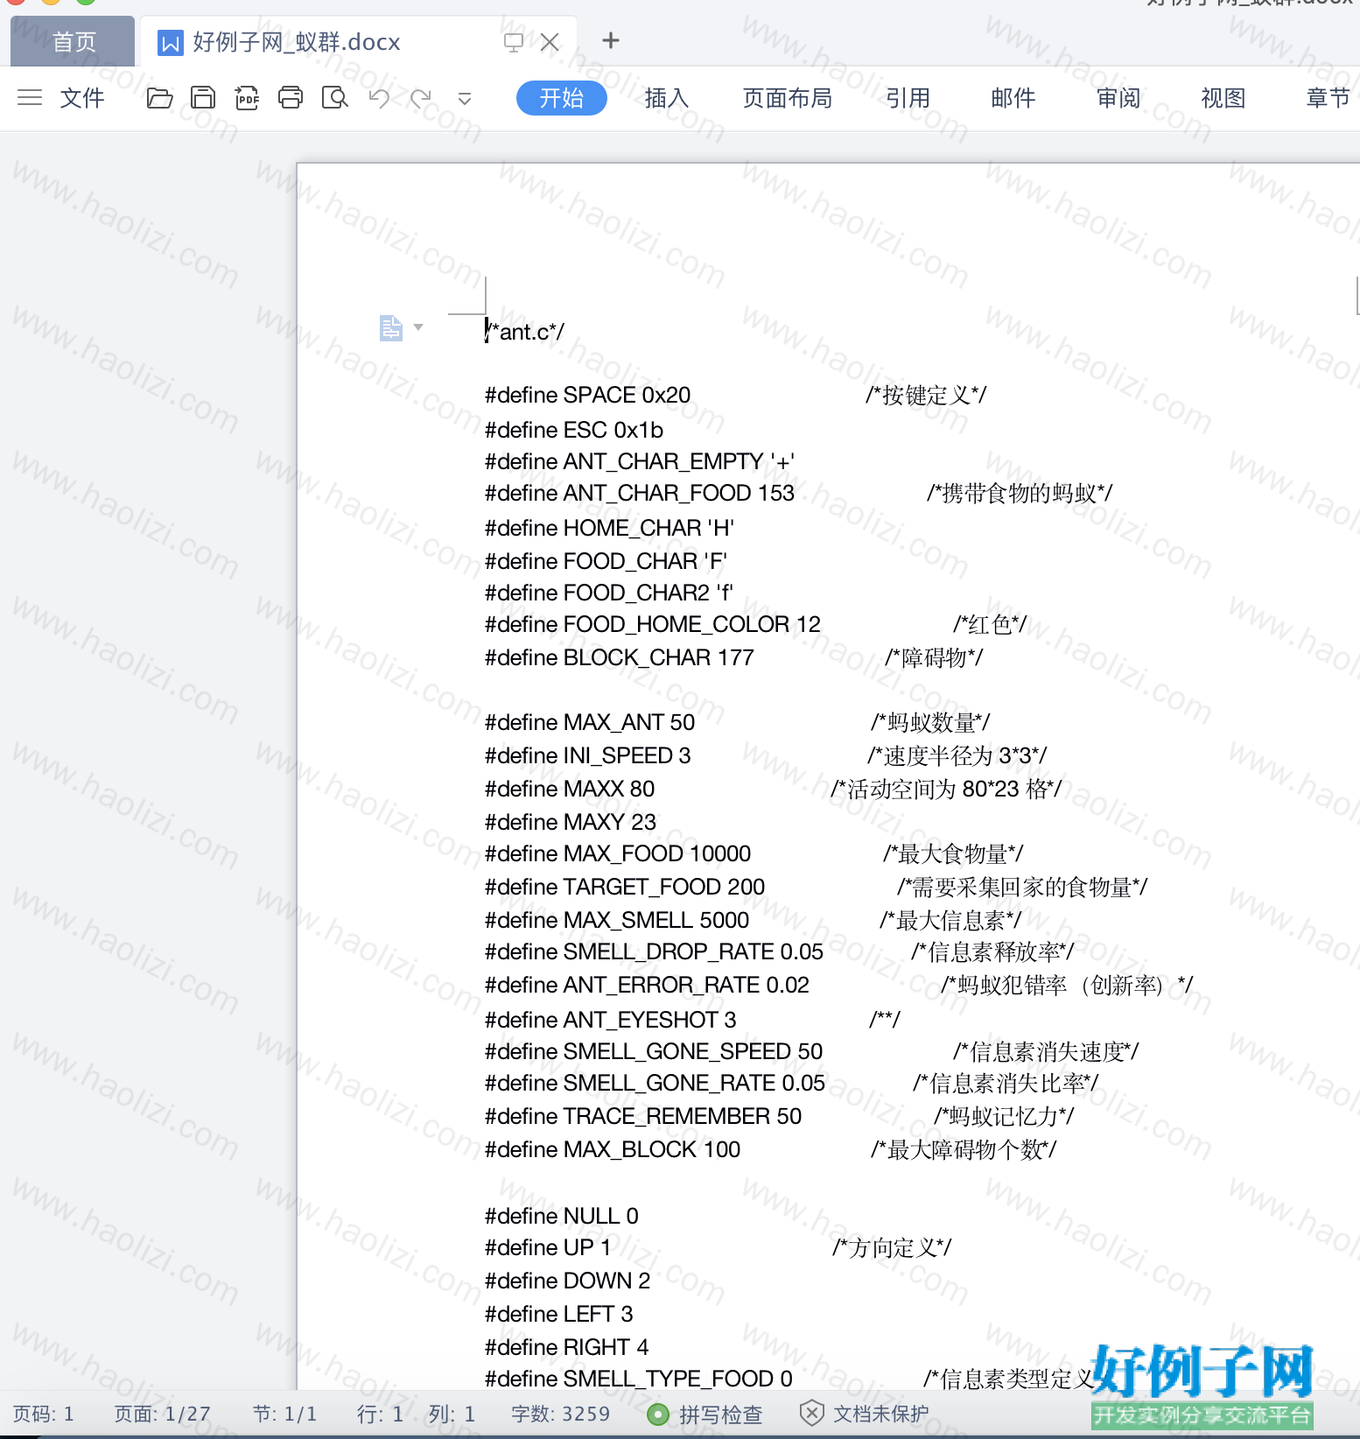Image resolution: width=1360 pixels, height=1439 pixels.
Task: Open the 插入 ribbon tab
Action: pyautogui.click(x=666, y=98)
